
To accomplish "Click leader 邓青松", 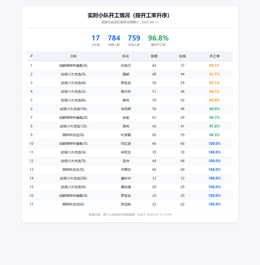I will tap(125, 170).
